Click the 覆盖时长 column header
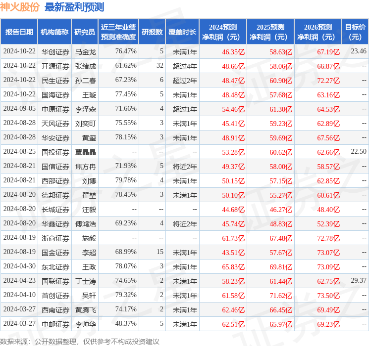This screenshot has width=369, height=346. pyautogui.click(x=182, y=32)
